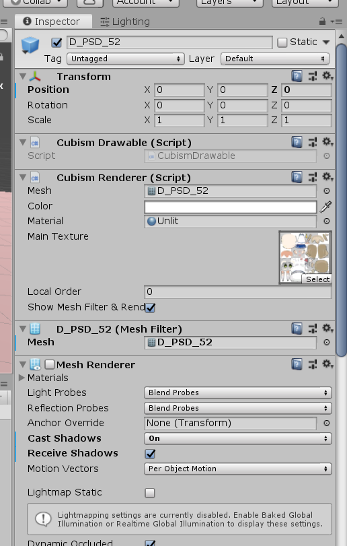
Task: Switch to the Inspector tab
Action: click(53, 22)
